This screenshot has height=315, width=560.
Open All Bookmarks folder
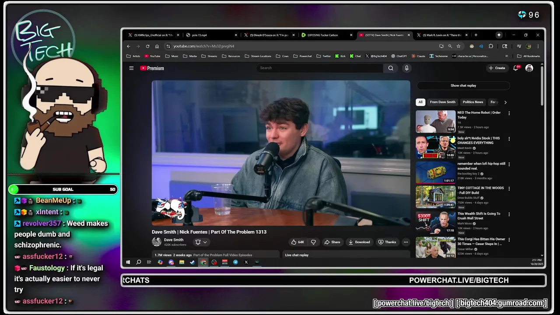(528, 56)
